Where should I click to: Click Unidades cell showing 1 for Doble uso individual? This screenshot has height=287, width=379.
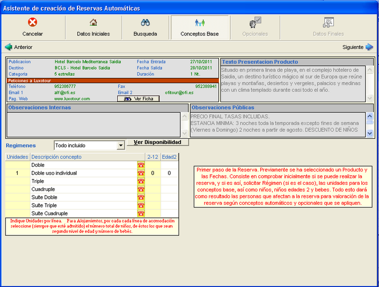[17, 173]
